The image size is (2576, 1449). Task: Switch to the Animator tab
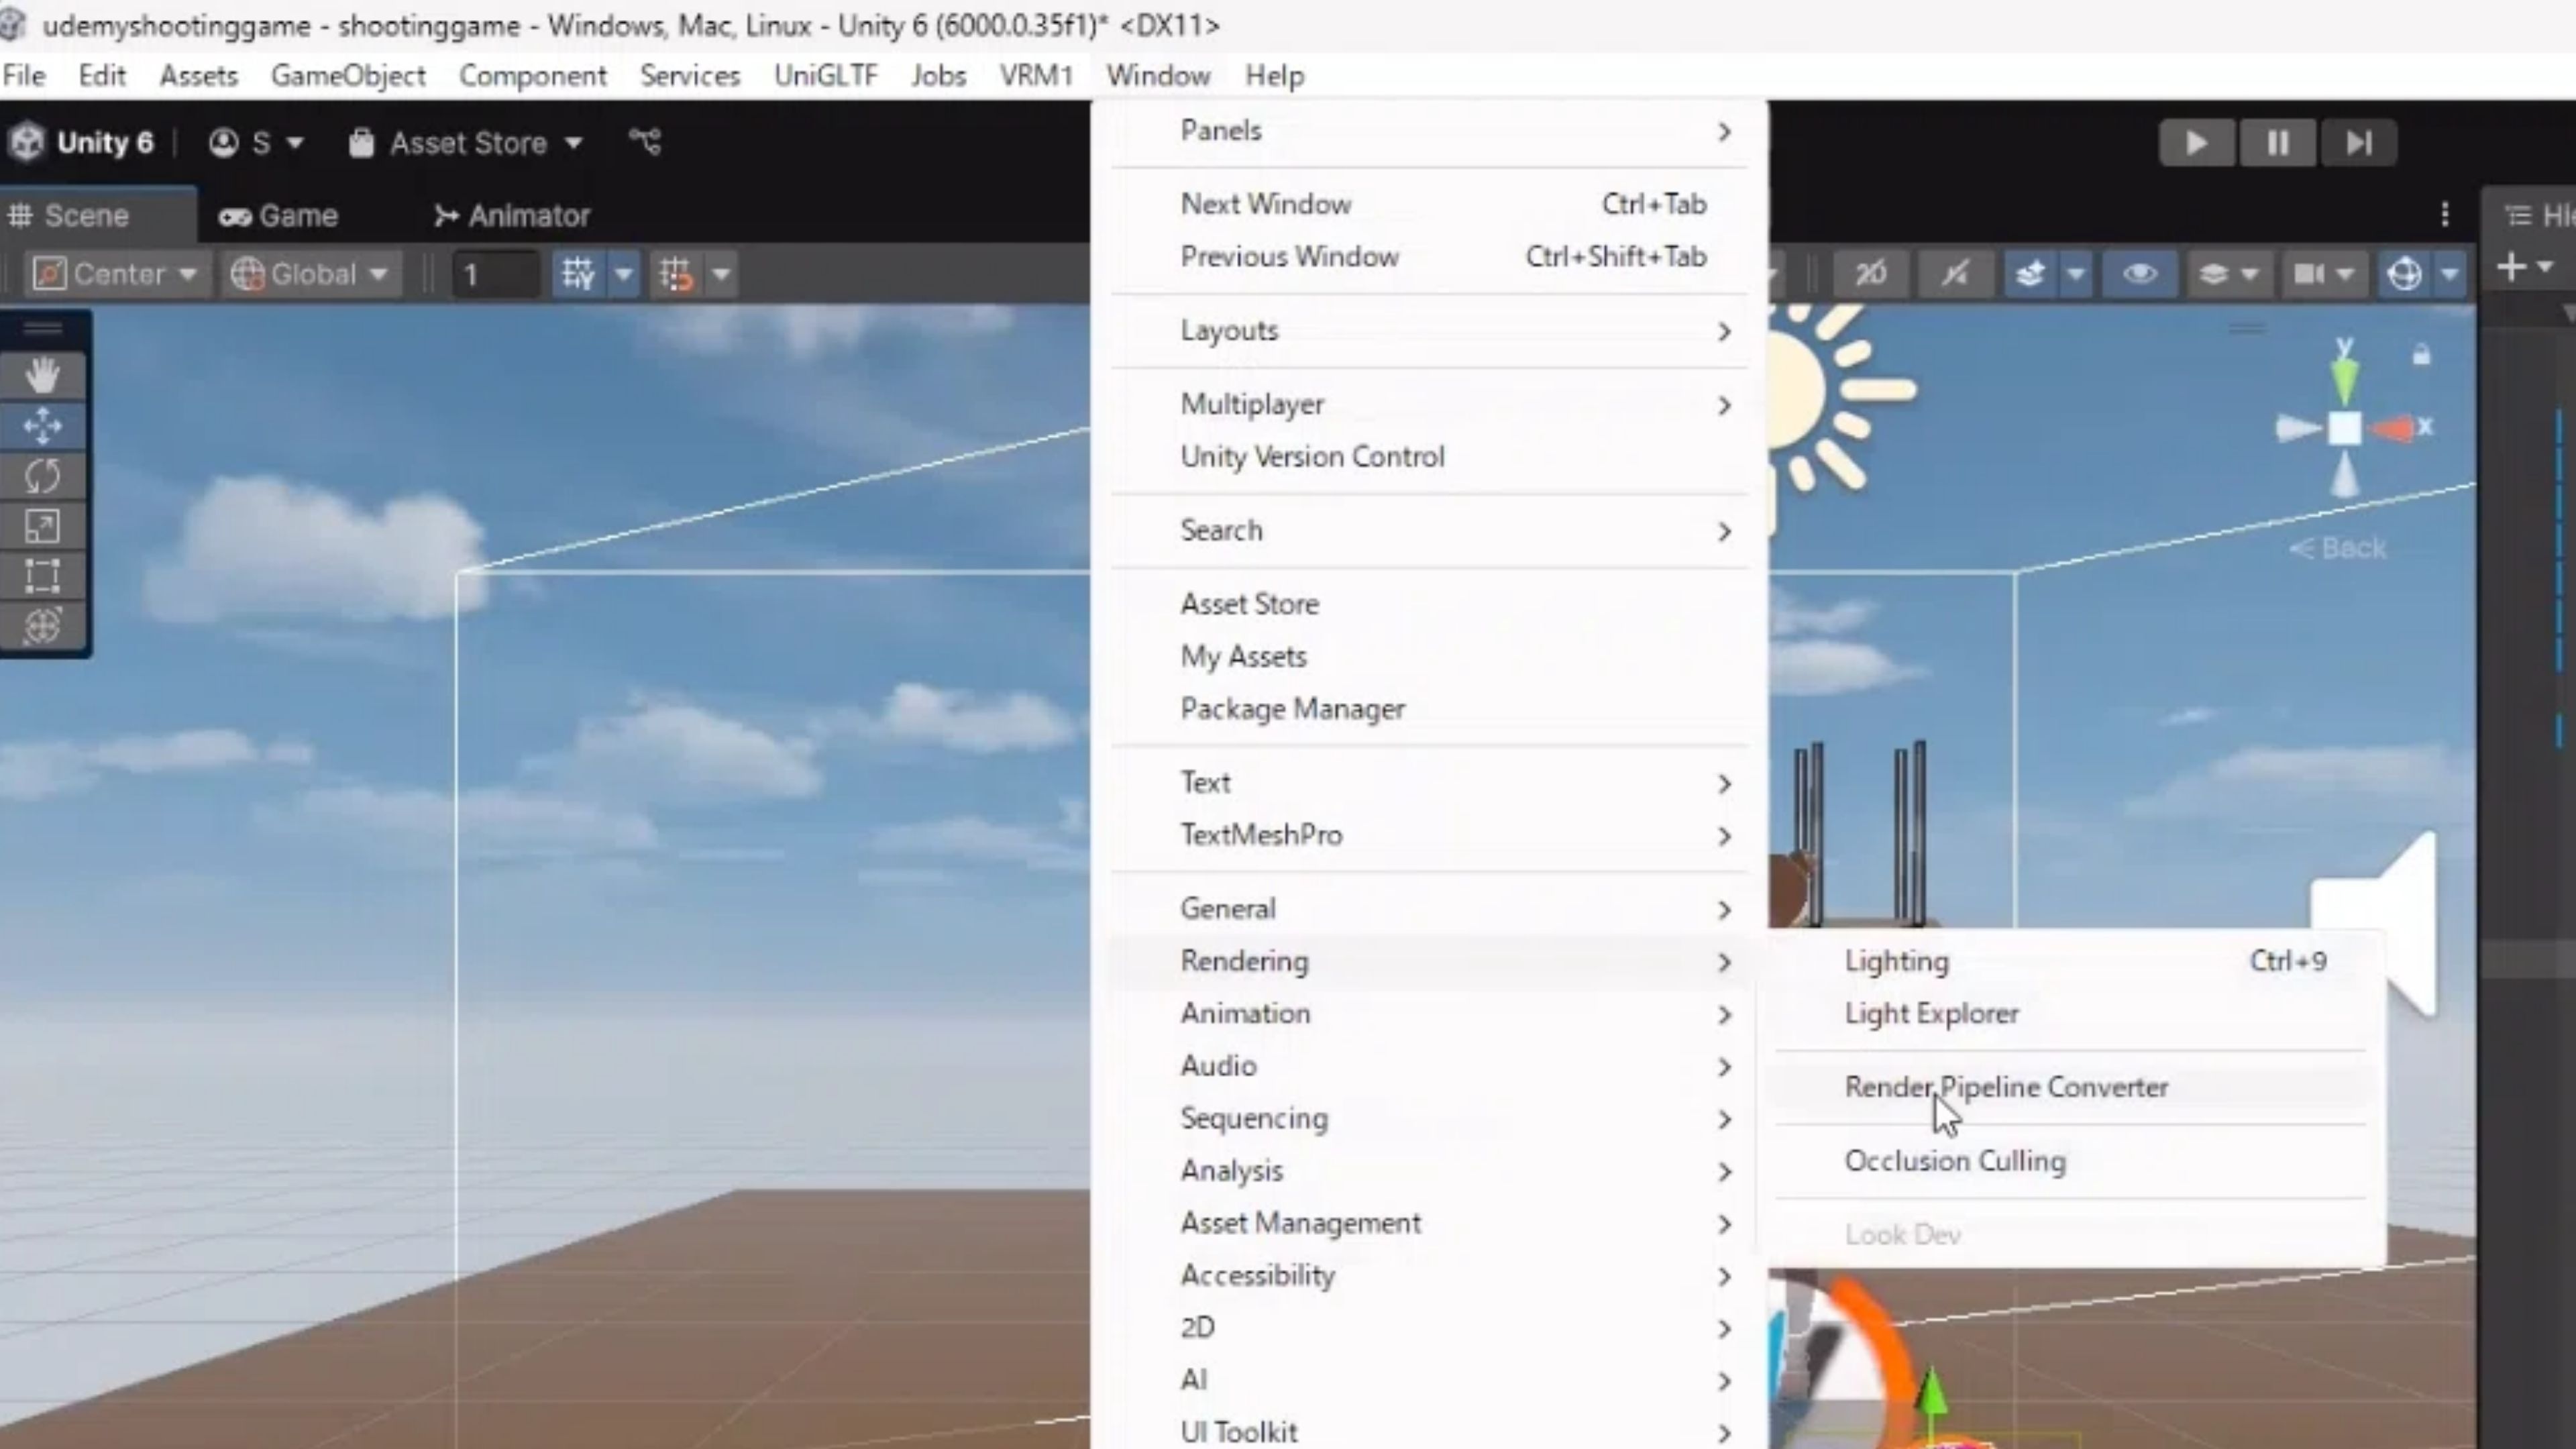pyautogui.click(x=512, y=215)
